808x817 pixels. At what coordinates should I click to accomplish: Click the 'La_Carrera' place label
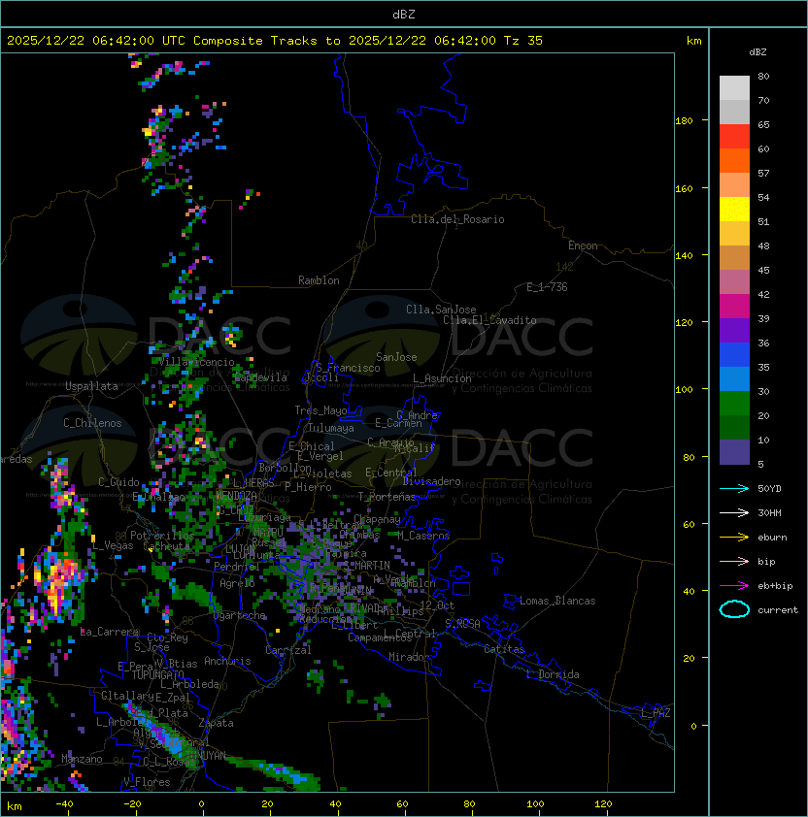(x=110, y=632)
